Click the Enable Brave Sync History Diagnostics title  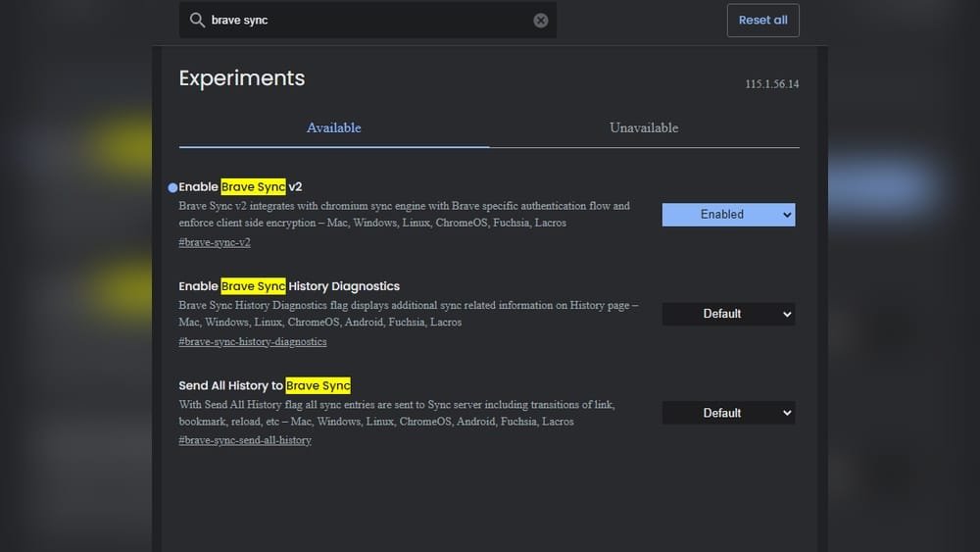coord(289,286)
